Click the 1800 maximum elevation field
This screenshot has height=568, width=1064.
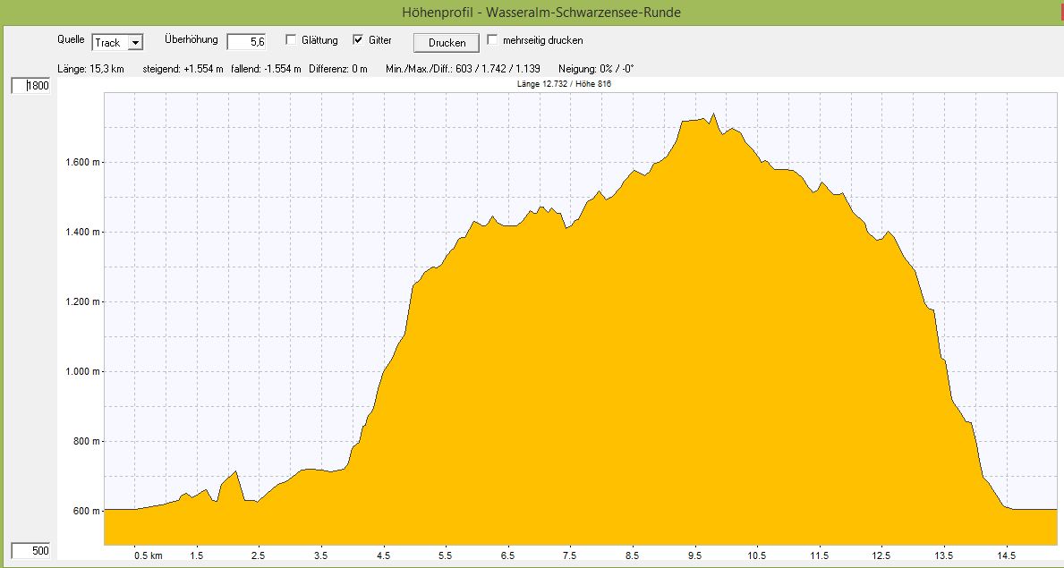click(31, 86)
